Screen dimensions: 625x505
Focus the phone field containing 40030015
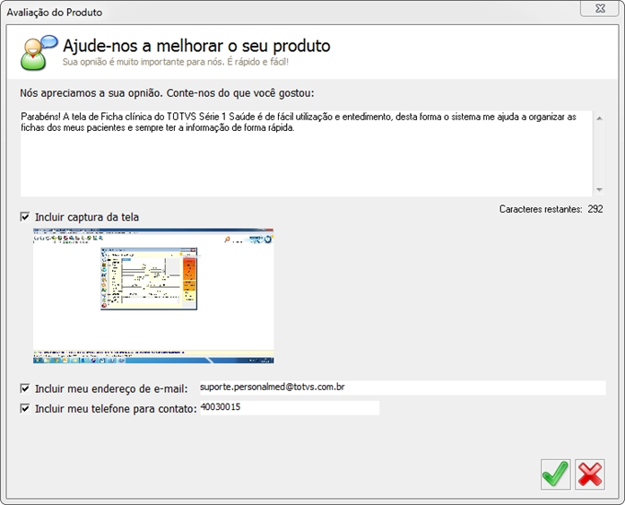(x=290, y=408)
